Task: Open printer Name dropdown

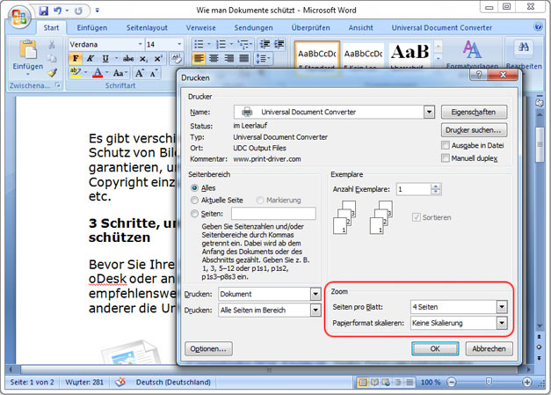Action: [429, 113]
